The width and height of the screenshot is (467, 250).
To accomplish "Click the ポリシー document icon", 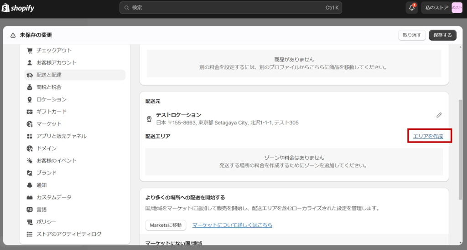I will coord(30,222).
